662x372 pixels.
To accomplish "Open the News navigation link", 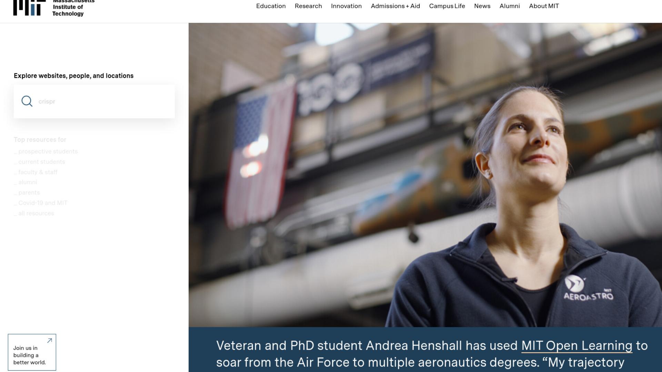I will tap(482, 6).
